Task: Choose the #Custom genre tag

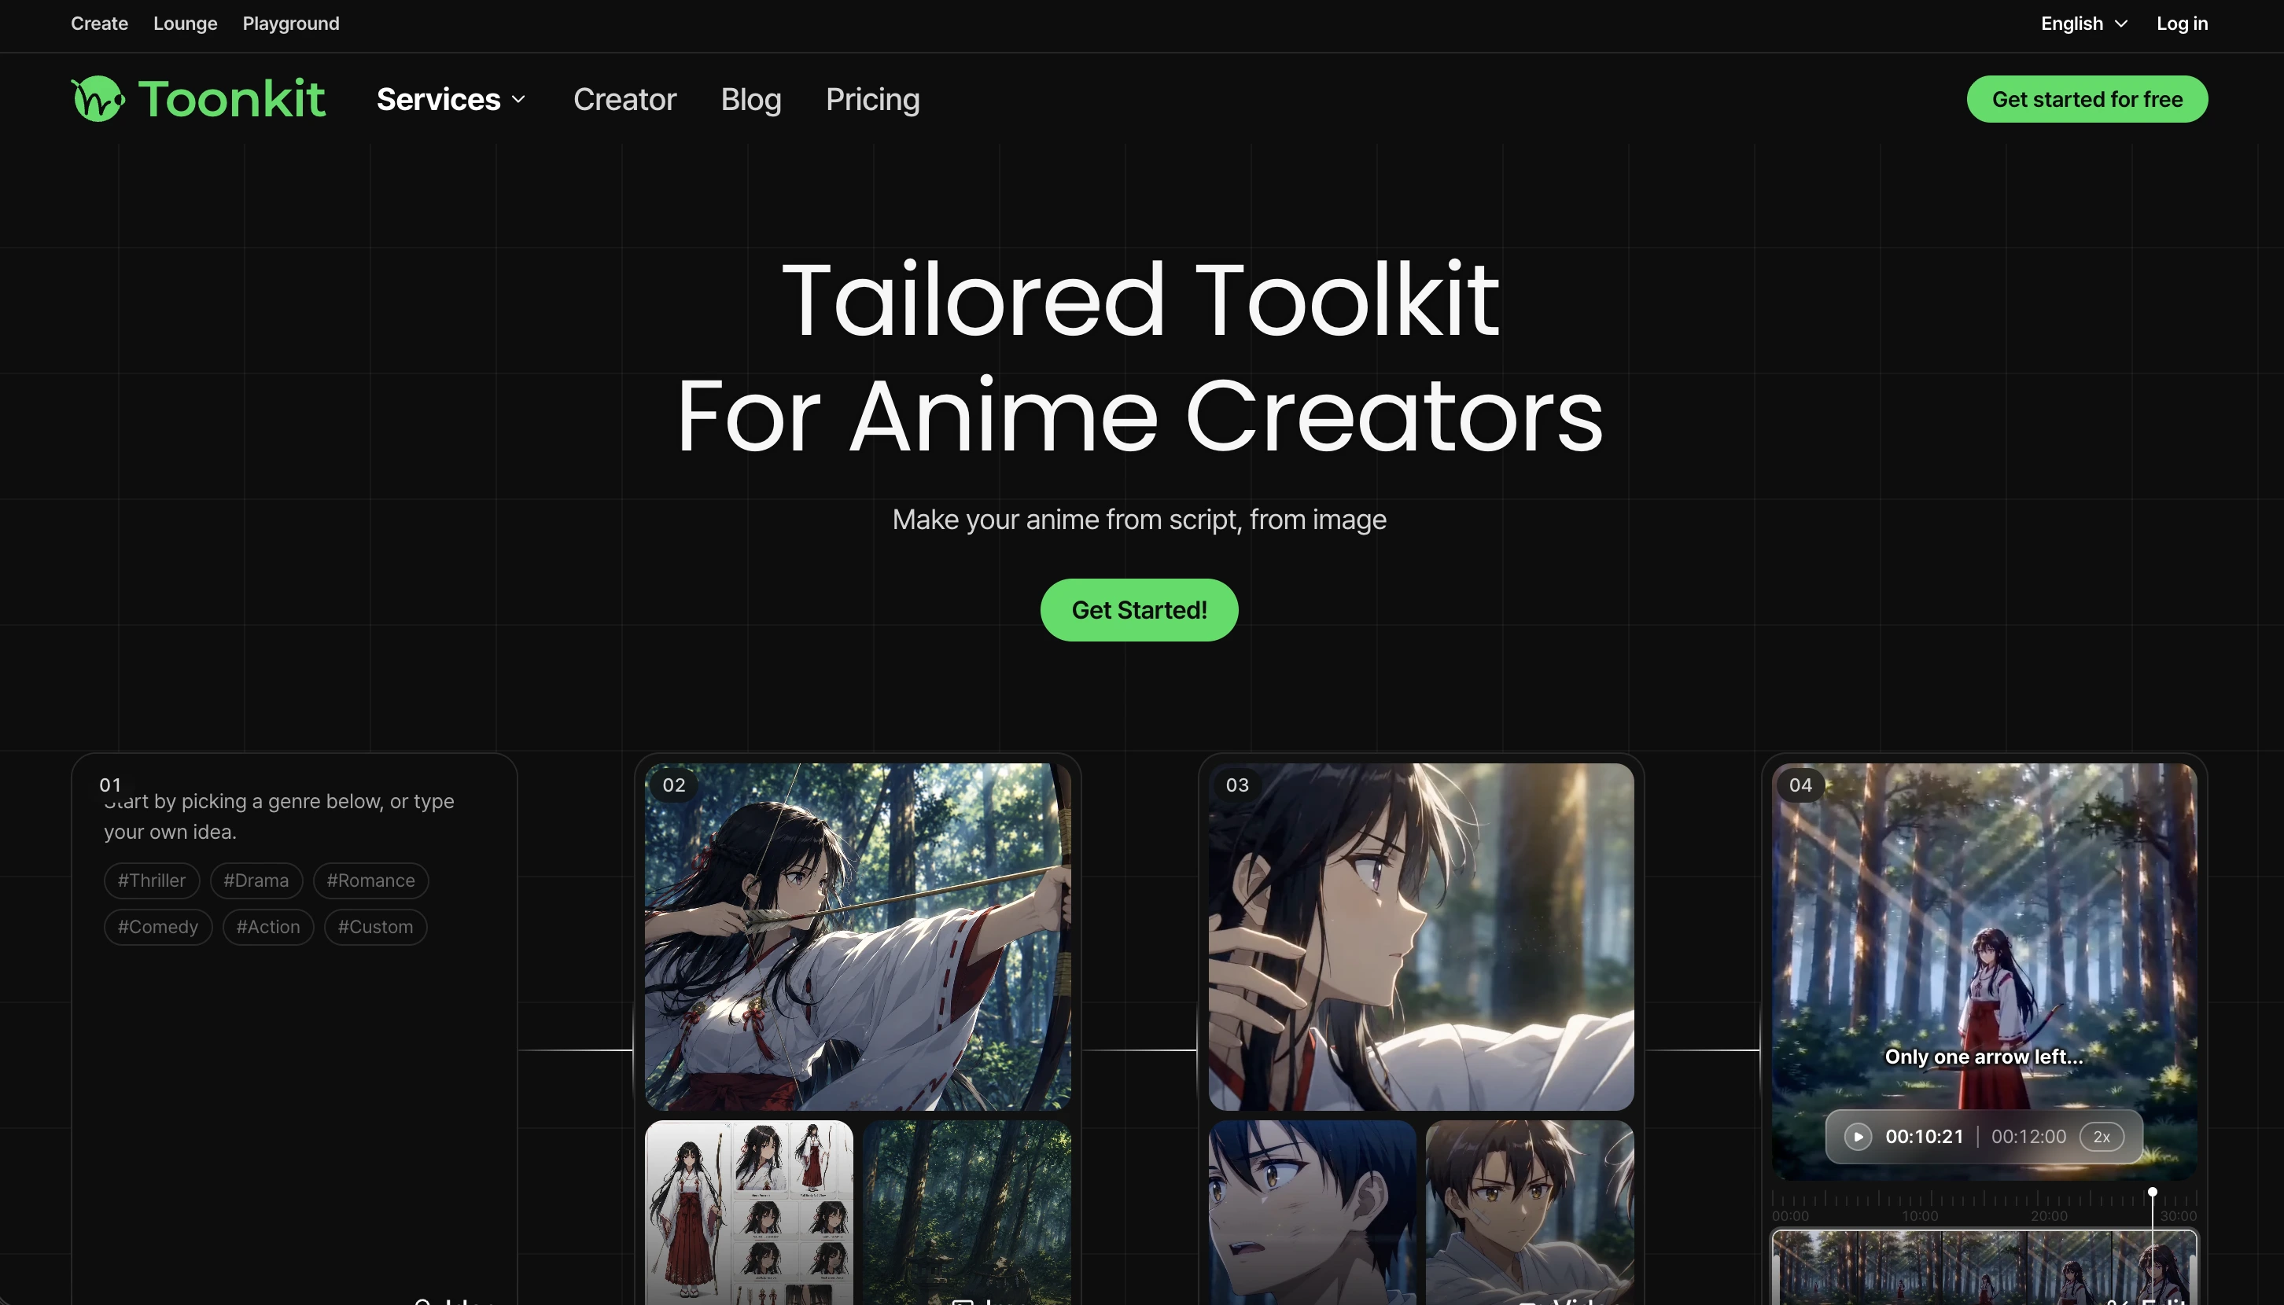Action: (376, 927)
